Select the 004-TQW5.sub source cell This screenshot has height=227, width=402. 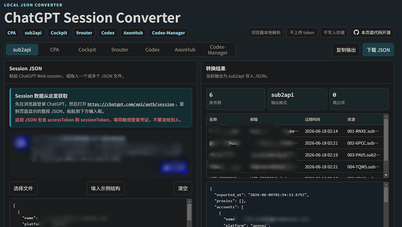coord(363,167)
